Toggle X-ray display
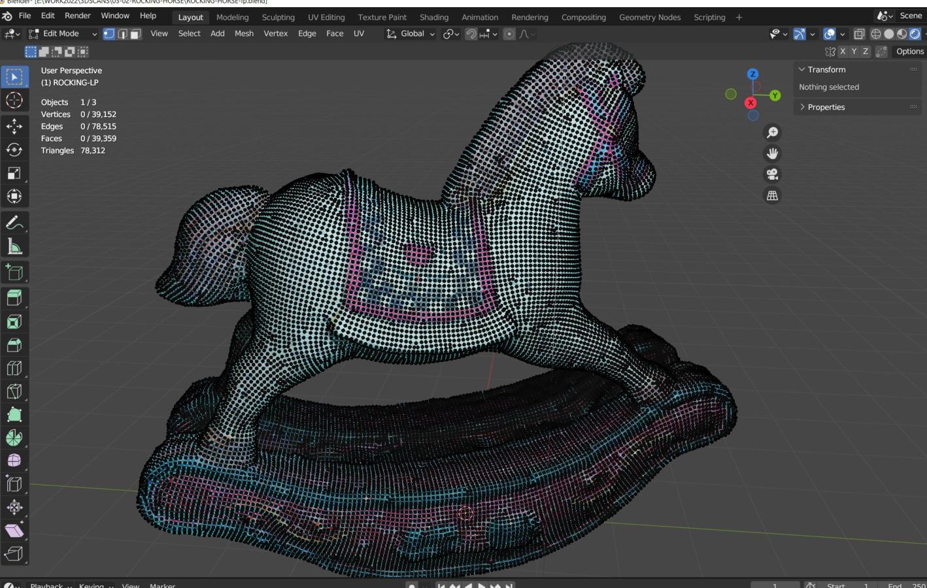This screenshot has width=927, height=588. (859, 34)
